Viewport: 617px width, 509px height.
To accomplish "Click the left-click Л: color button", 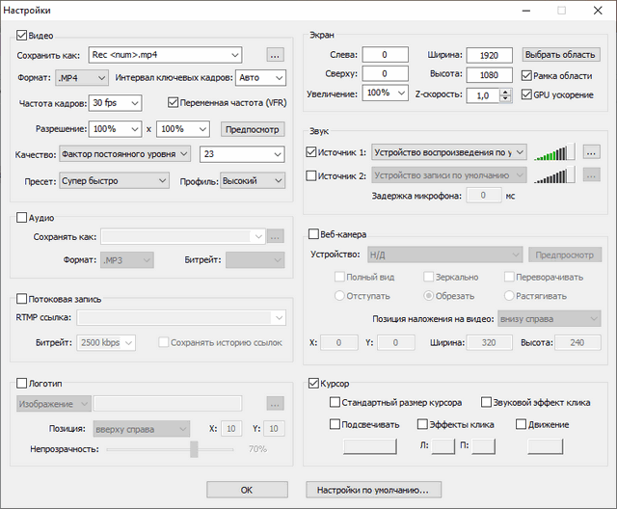I will pos(443,446).
